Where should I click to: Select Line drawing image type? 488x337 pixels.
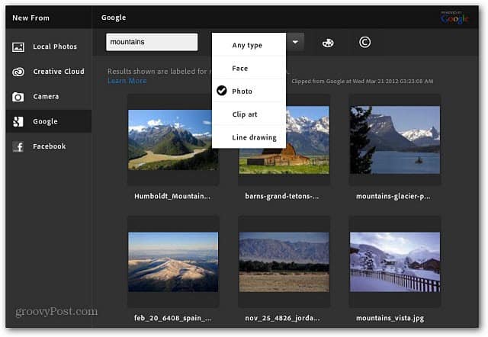click(249, 137)
